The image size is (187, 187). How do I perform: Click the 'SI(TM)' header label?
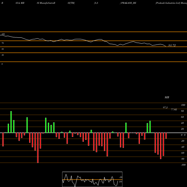click(71, 3)
